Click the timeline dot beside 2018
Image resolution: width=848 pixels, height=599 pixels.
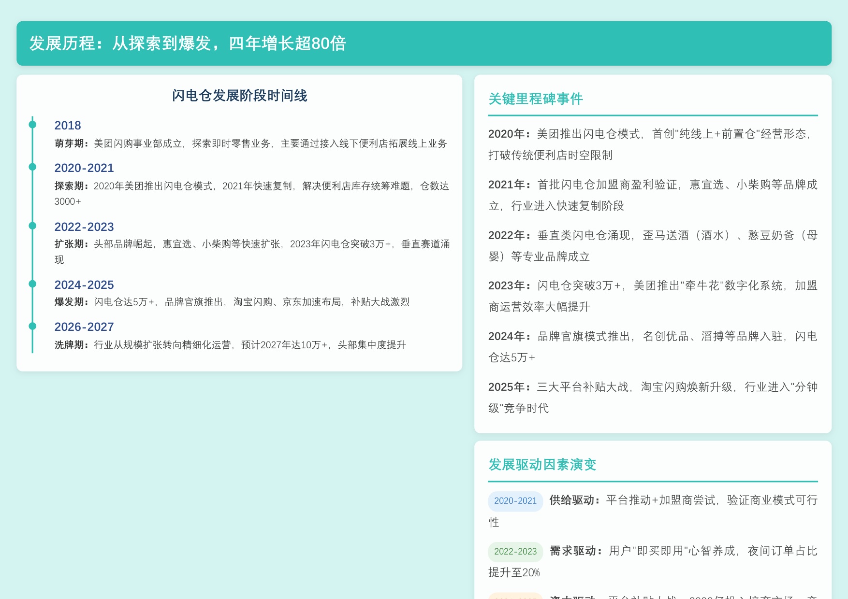[32, 125]
